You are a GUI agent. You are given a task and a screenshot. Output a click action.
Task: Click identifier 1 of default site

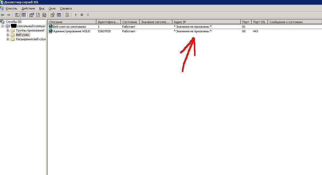[99, 27]
